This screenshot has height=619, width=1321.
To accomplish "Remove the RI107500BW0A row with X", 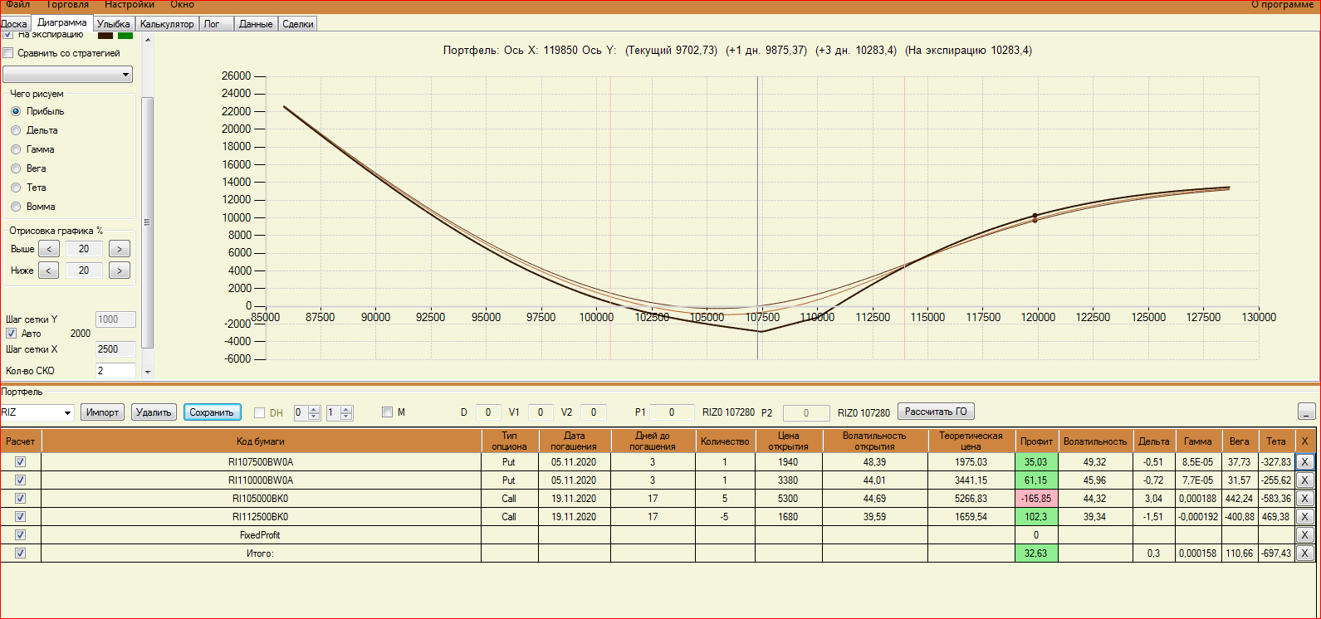I will point(1304,462).
